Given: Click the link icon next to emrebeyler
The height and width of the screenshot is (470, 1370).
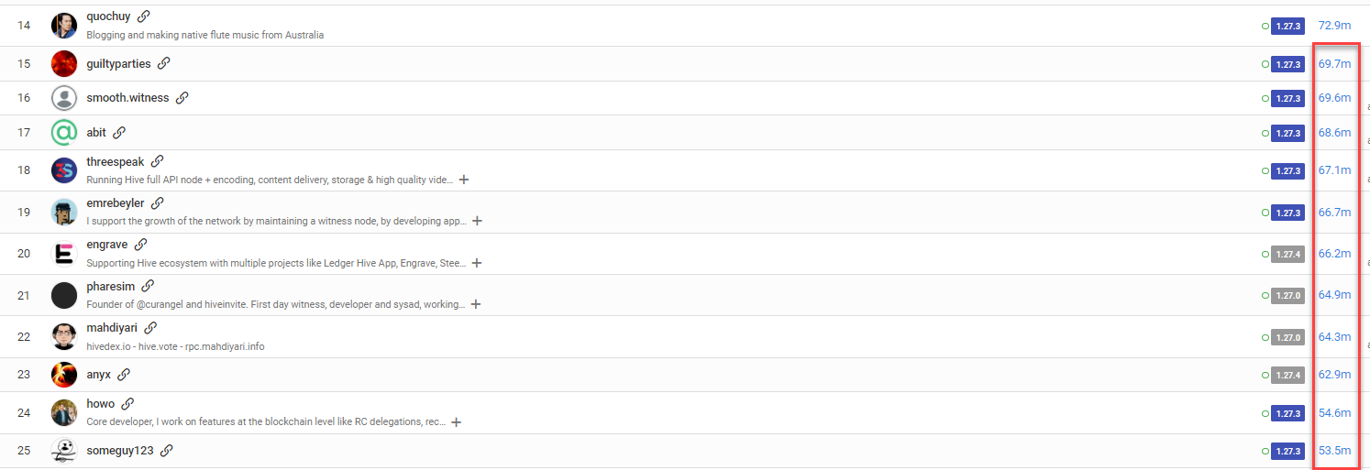Looking at the screenshot, I should (157, 203).
